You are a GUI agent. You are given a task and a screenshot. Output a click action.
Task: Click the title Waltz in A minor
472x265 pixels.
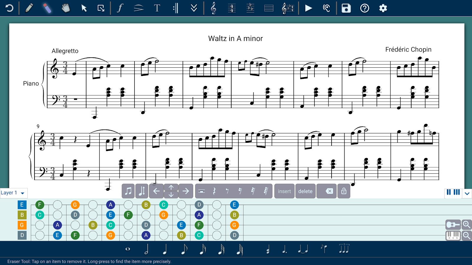coord(235,39)
